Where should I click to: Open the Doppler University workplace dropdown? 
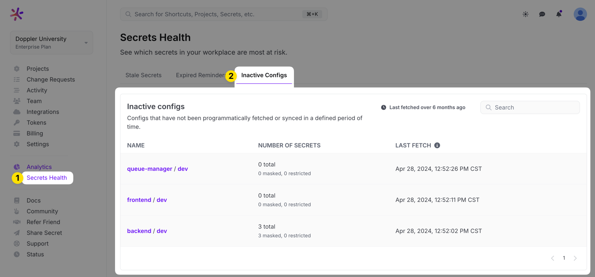51,42
